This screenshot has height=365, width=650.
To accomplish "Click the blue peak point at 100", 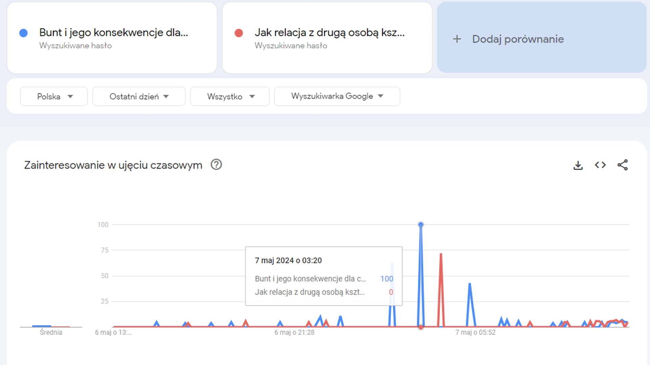I will 421,224.
